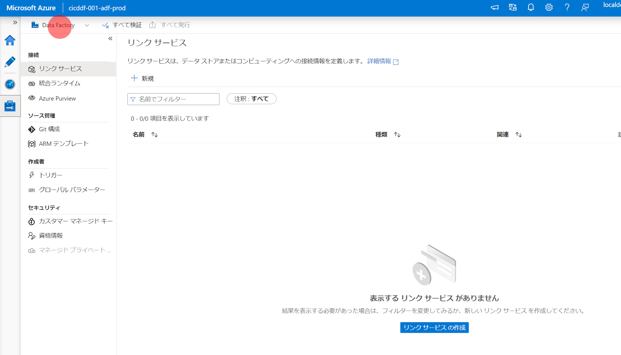Run すべて検証 validation from toolbar
This screenshot has width=621, height=355.
122,25
